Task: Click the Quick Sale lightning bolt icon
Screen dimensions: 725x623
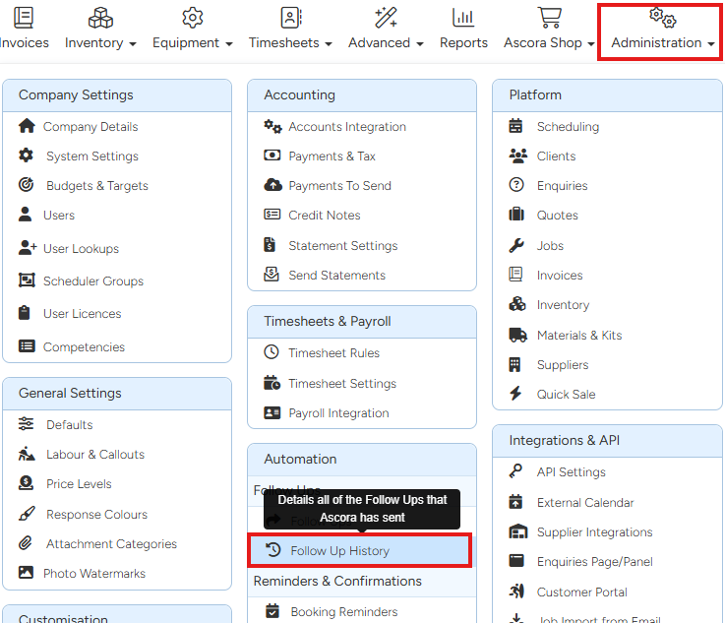Action: click(516, 394)
